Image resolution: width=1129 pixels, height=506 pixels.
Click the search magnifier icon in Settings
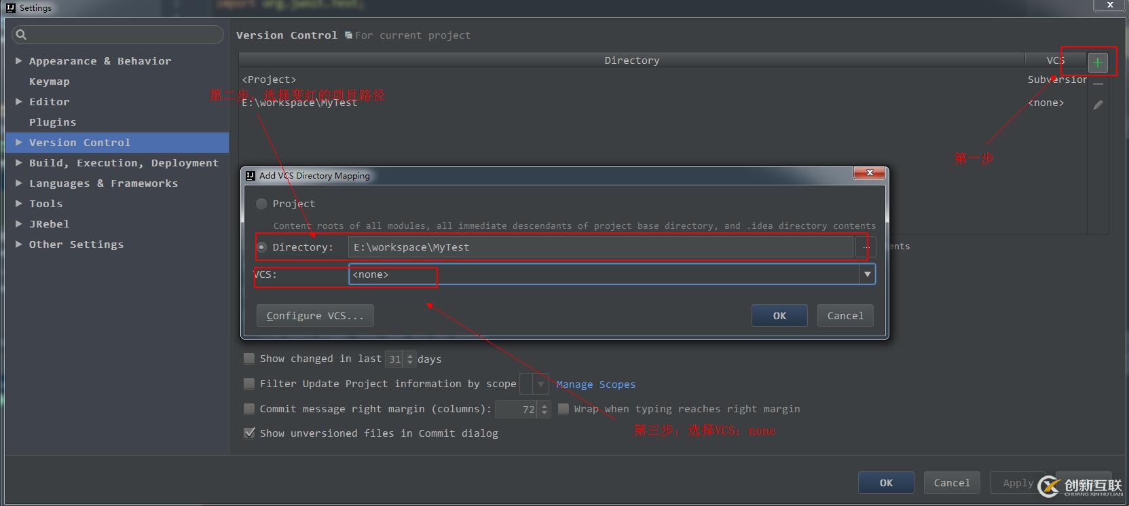[x=21, y=35]
